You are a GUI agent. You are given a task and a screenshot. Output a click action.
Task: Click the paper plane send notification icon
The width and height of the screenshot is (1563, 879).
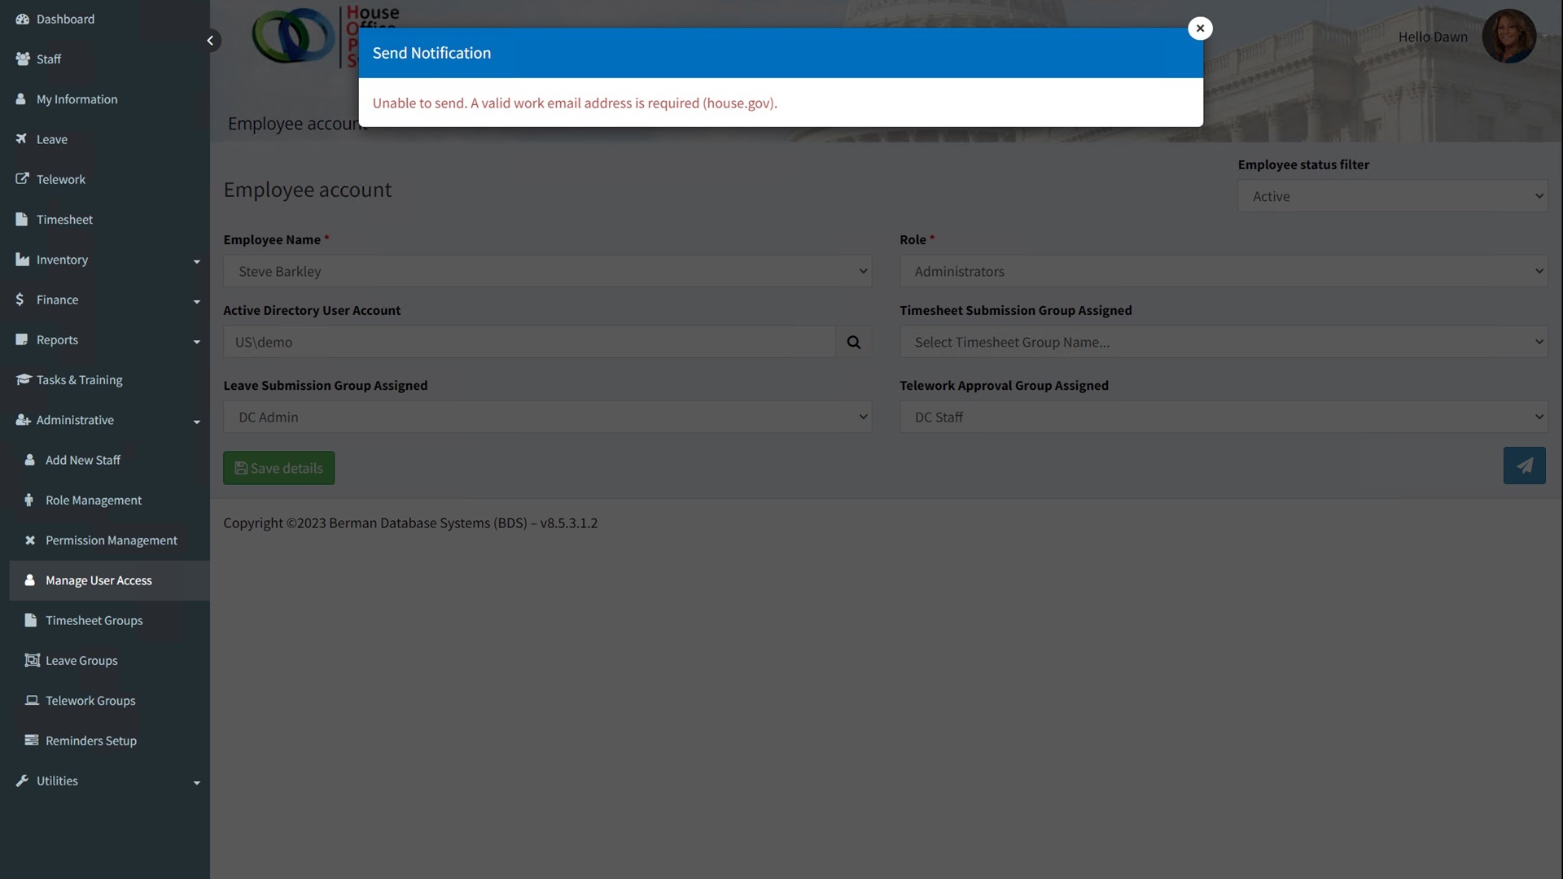tap(1524, 466)
